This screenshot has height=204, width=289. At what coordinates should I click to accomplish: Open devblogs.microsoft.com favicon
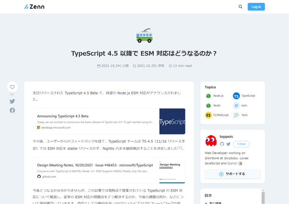pyautogui.click(x=39, y=128)
